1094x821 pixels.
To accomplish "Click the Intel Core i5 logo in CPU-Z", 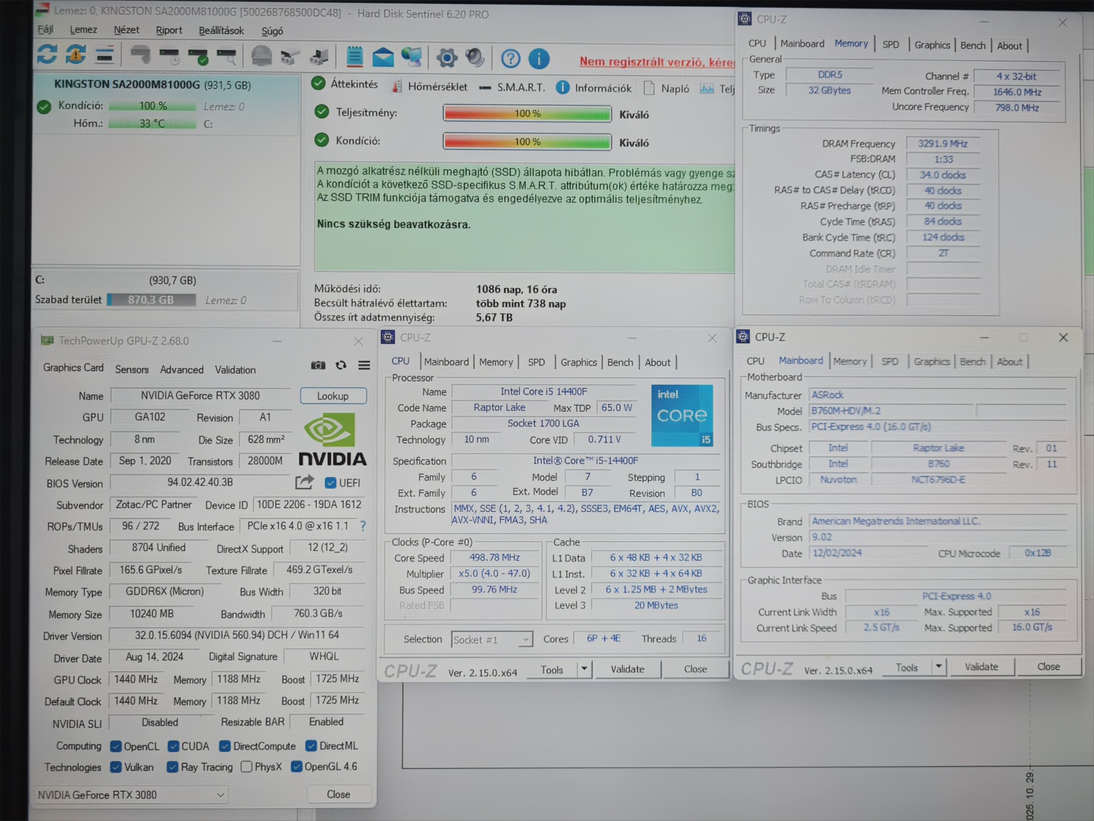I will click(682, 415).
